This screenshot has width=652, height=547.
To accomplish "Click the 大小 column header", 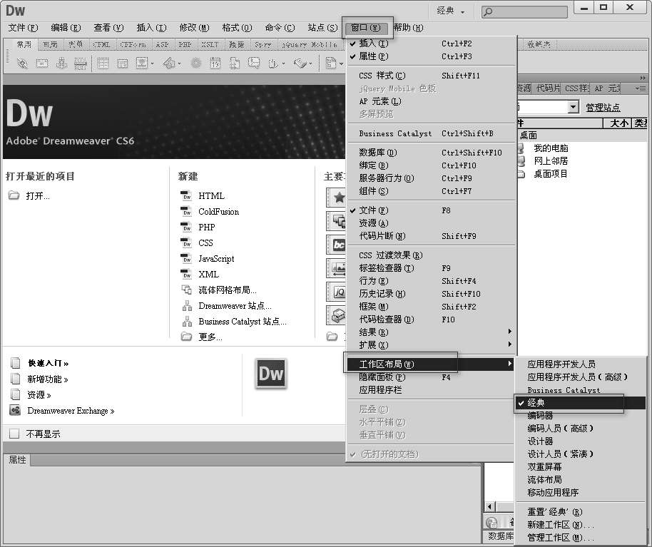I will 618,123.
